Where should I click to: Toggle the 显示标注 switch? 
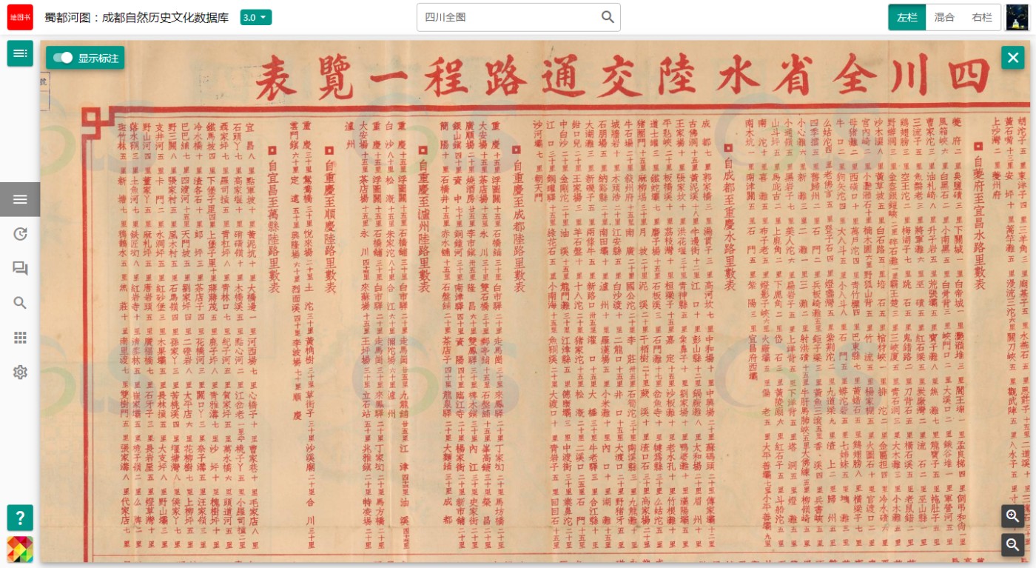[x=63, y=58]
